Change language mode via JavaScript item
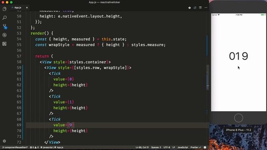Image resolution: width=267 pixels, height=150 pixels. [x=183, y=147]
